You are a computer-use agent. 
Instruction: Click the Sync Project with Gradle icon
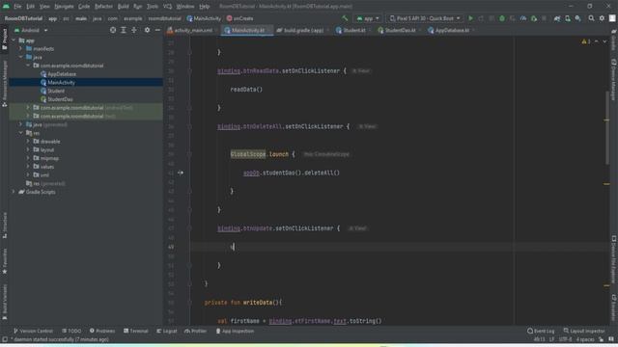point(557,18)
